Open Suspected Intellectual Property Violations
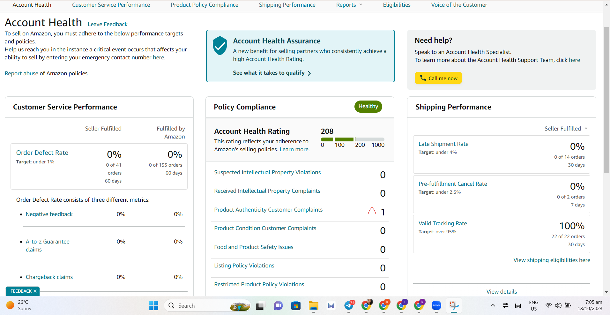This screenshot has height=315, width=610. pyautogui.click(x=267, y=172)
